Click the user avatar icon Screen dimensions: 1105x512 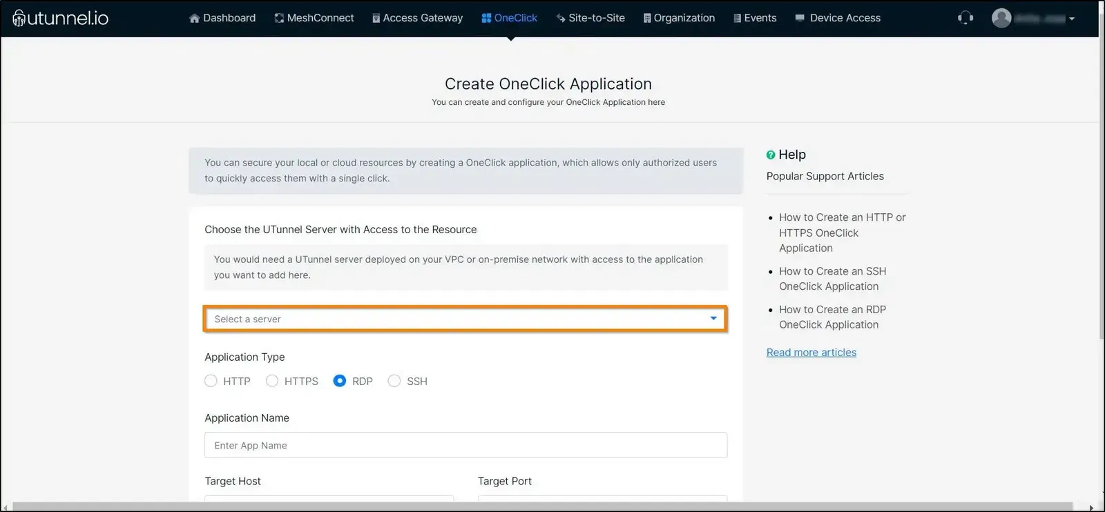[1001, 18]
